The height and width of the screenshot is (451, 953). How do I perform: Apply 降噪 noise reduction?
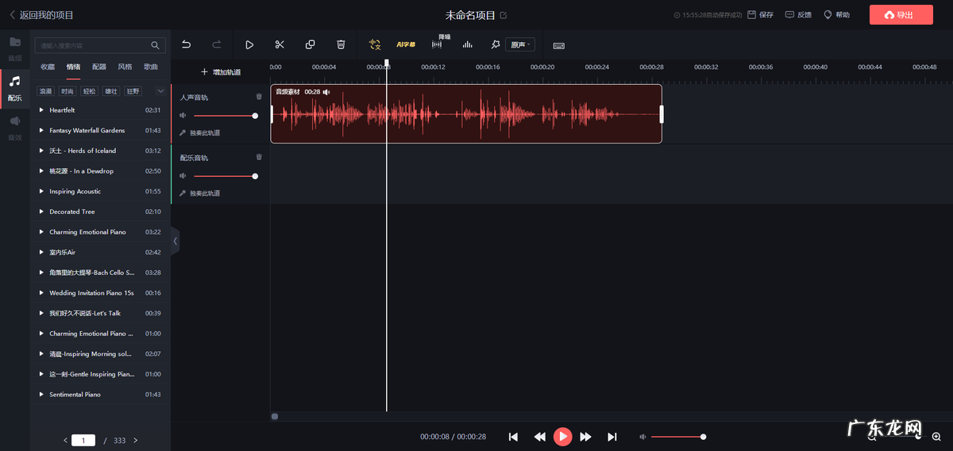pyautogui.click(x=437, y=44)
